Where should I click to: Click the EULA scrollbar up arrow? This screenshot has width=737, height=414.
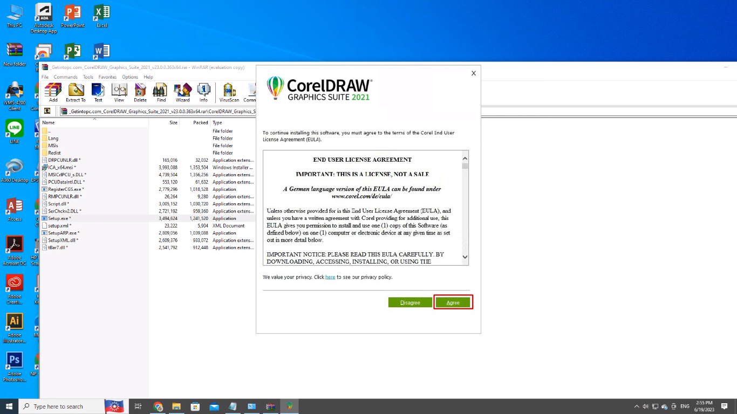pyautogui.click(x=465, y=158)
